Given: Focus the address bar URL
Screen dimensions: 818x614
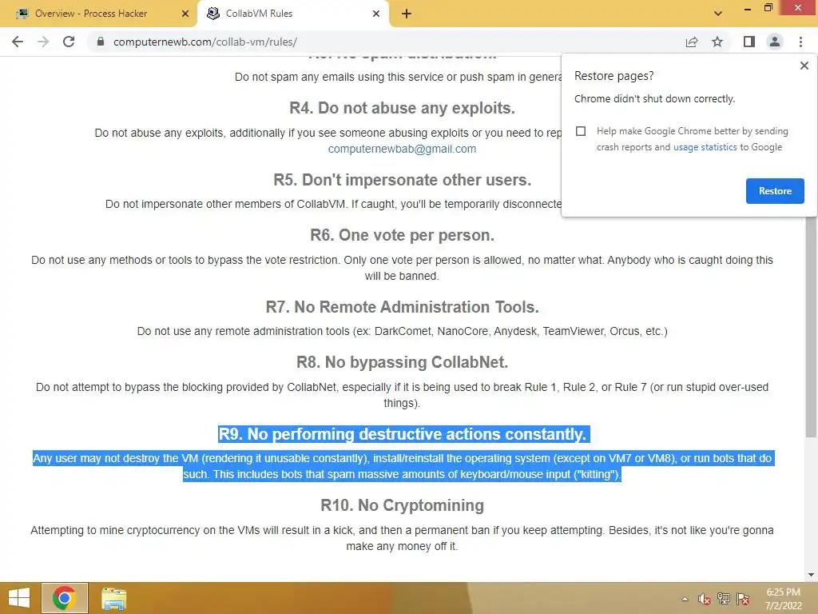Looking at the screenshot, I should coord(205,42).
